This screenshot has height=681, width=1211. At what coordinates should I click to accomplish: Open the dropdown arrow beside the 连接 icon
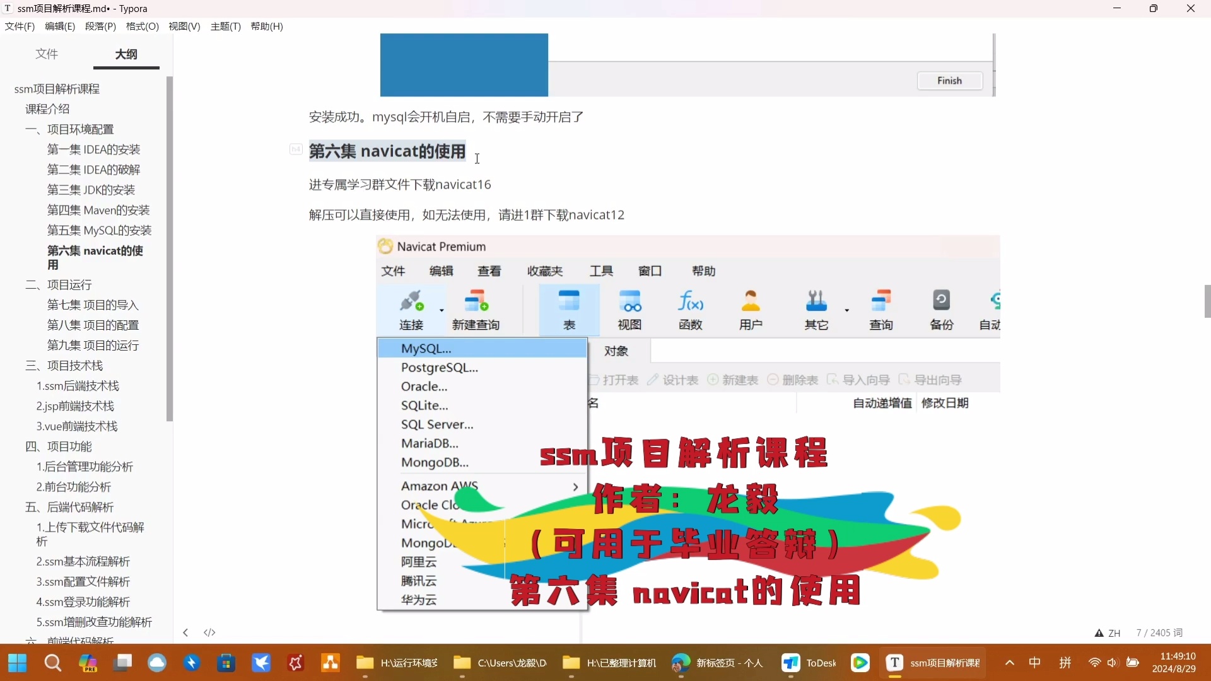(442, 310)
